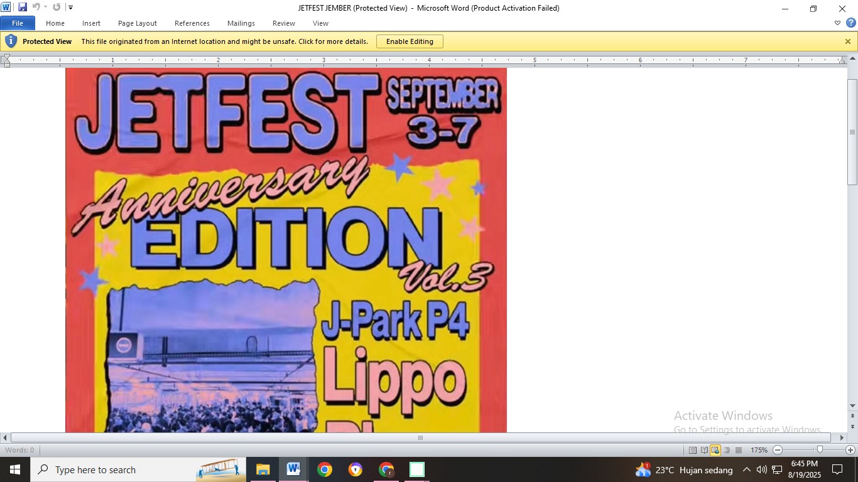Click the horizontal scrollbar right arrow
The image size is (858, 482).
tap(842, 437)
